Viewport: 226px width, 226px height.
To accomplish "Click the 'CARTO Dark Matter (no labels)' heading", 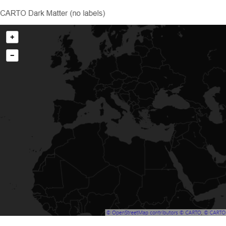I will click(x=53, y=14).
